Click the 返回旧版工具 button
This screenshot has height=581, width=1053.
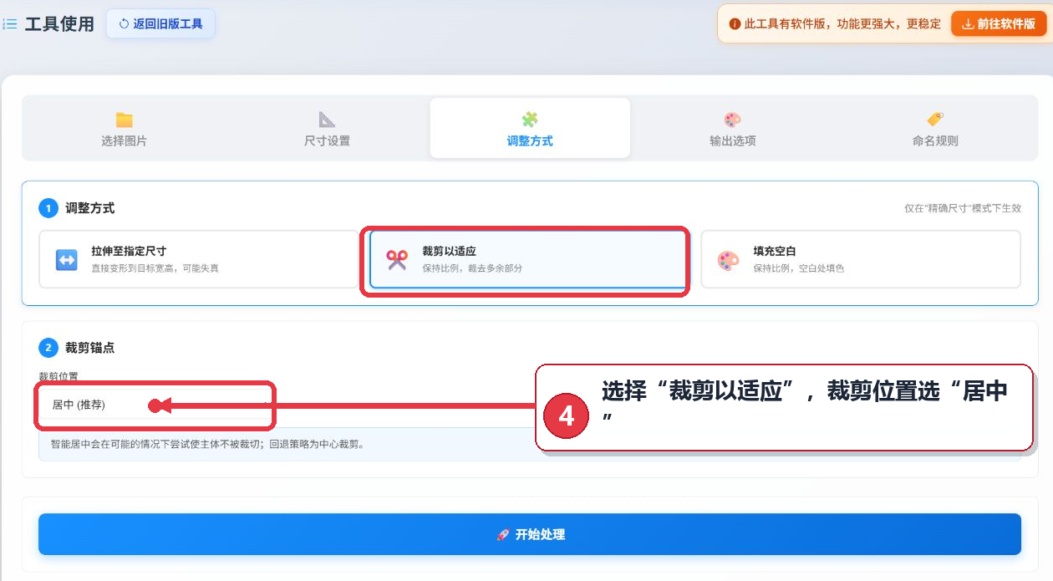[x=160, y=24]
